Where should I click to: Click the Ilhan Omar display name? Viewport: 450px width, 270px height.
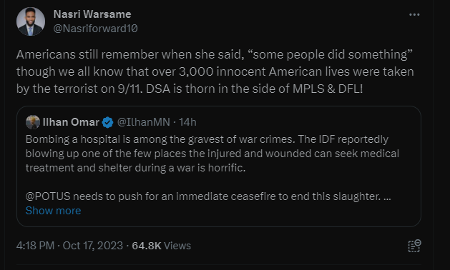(x=71, y=122)
